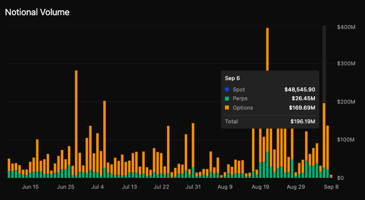Click the $200M y-axis label

pyautogui.click(x=346, y=102)
